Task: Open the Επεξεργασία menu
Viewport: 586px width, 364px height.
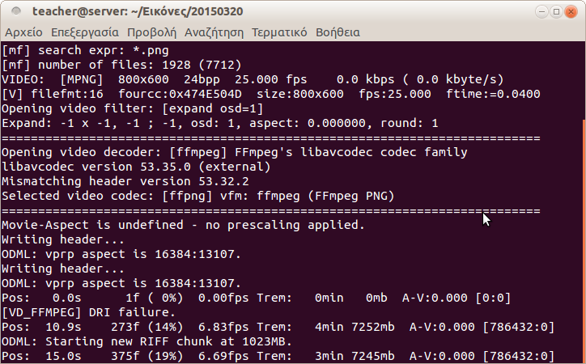Action: coord(85,32)
